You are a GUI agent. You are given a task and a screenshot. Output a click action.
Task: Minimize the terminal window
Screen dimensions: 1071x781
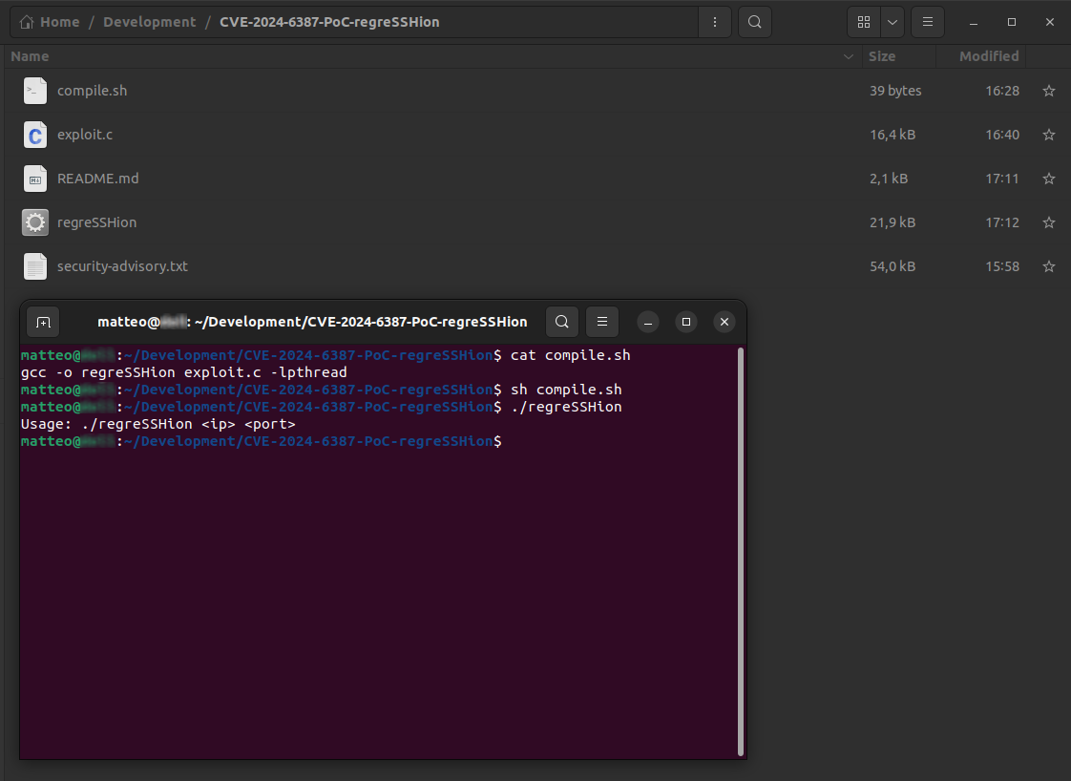click(x=648, y=322)
